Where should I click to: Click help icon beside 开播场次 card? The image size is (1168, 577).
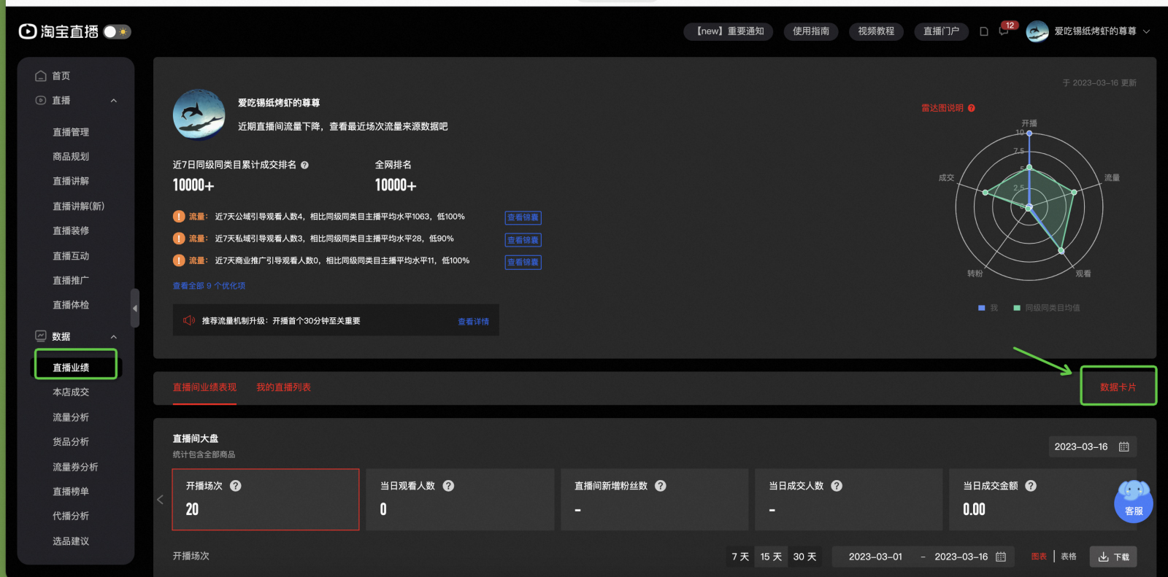tap(235, 486)
